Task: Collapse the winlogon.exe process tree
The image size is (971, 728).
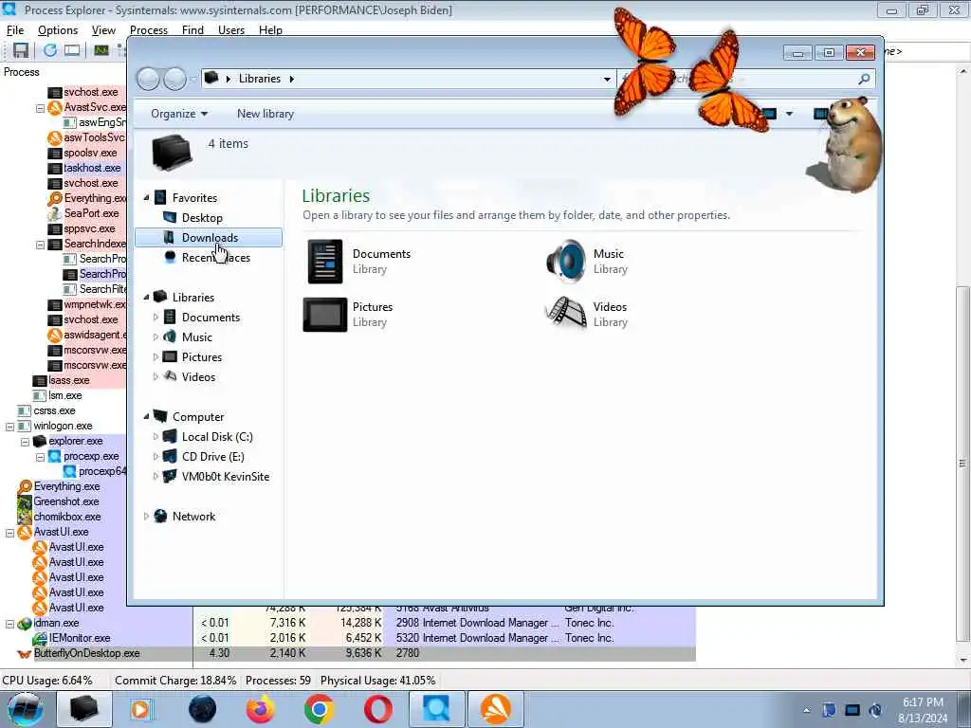Action: pyautogui.click(x=9, y=427)
